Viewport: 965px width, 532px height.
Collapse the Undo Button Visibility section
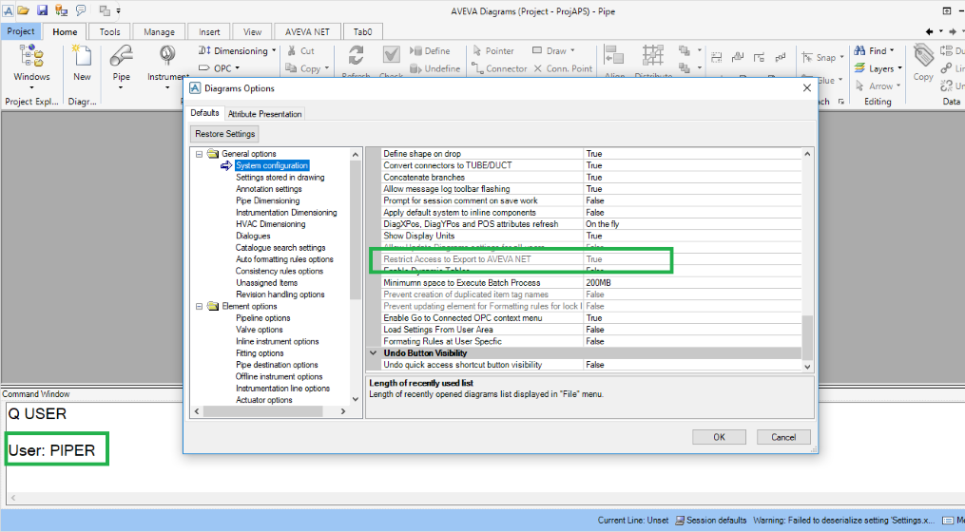374,353
